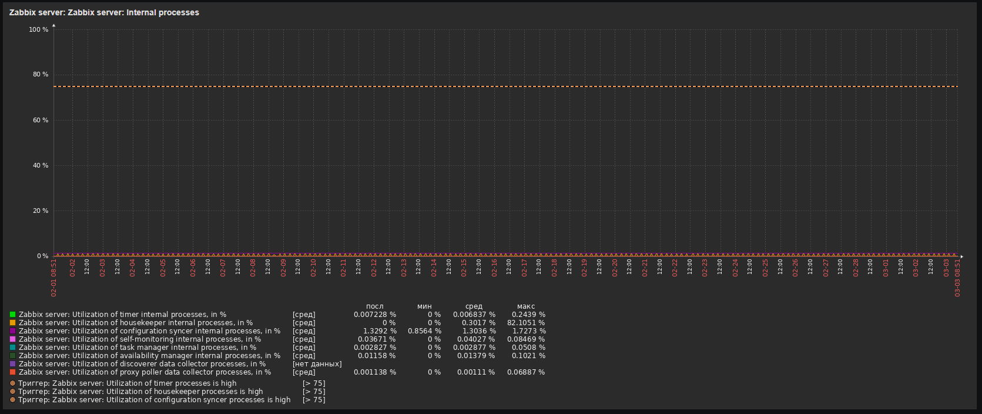The image size is (982, 414).
Task: Click the 20 % Y-axis label
Action: [41, 211]
